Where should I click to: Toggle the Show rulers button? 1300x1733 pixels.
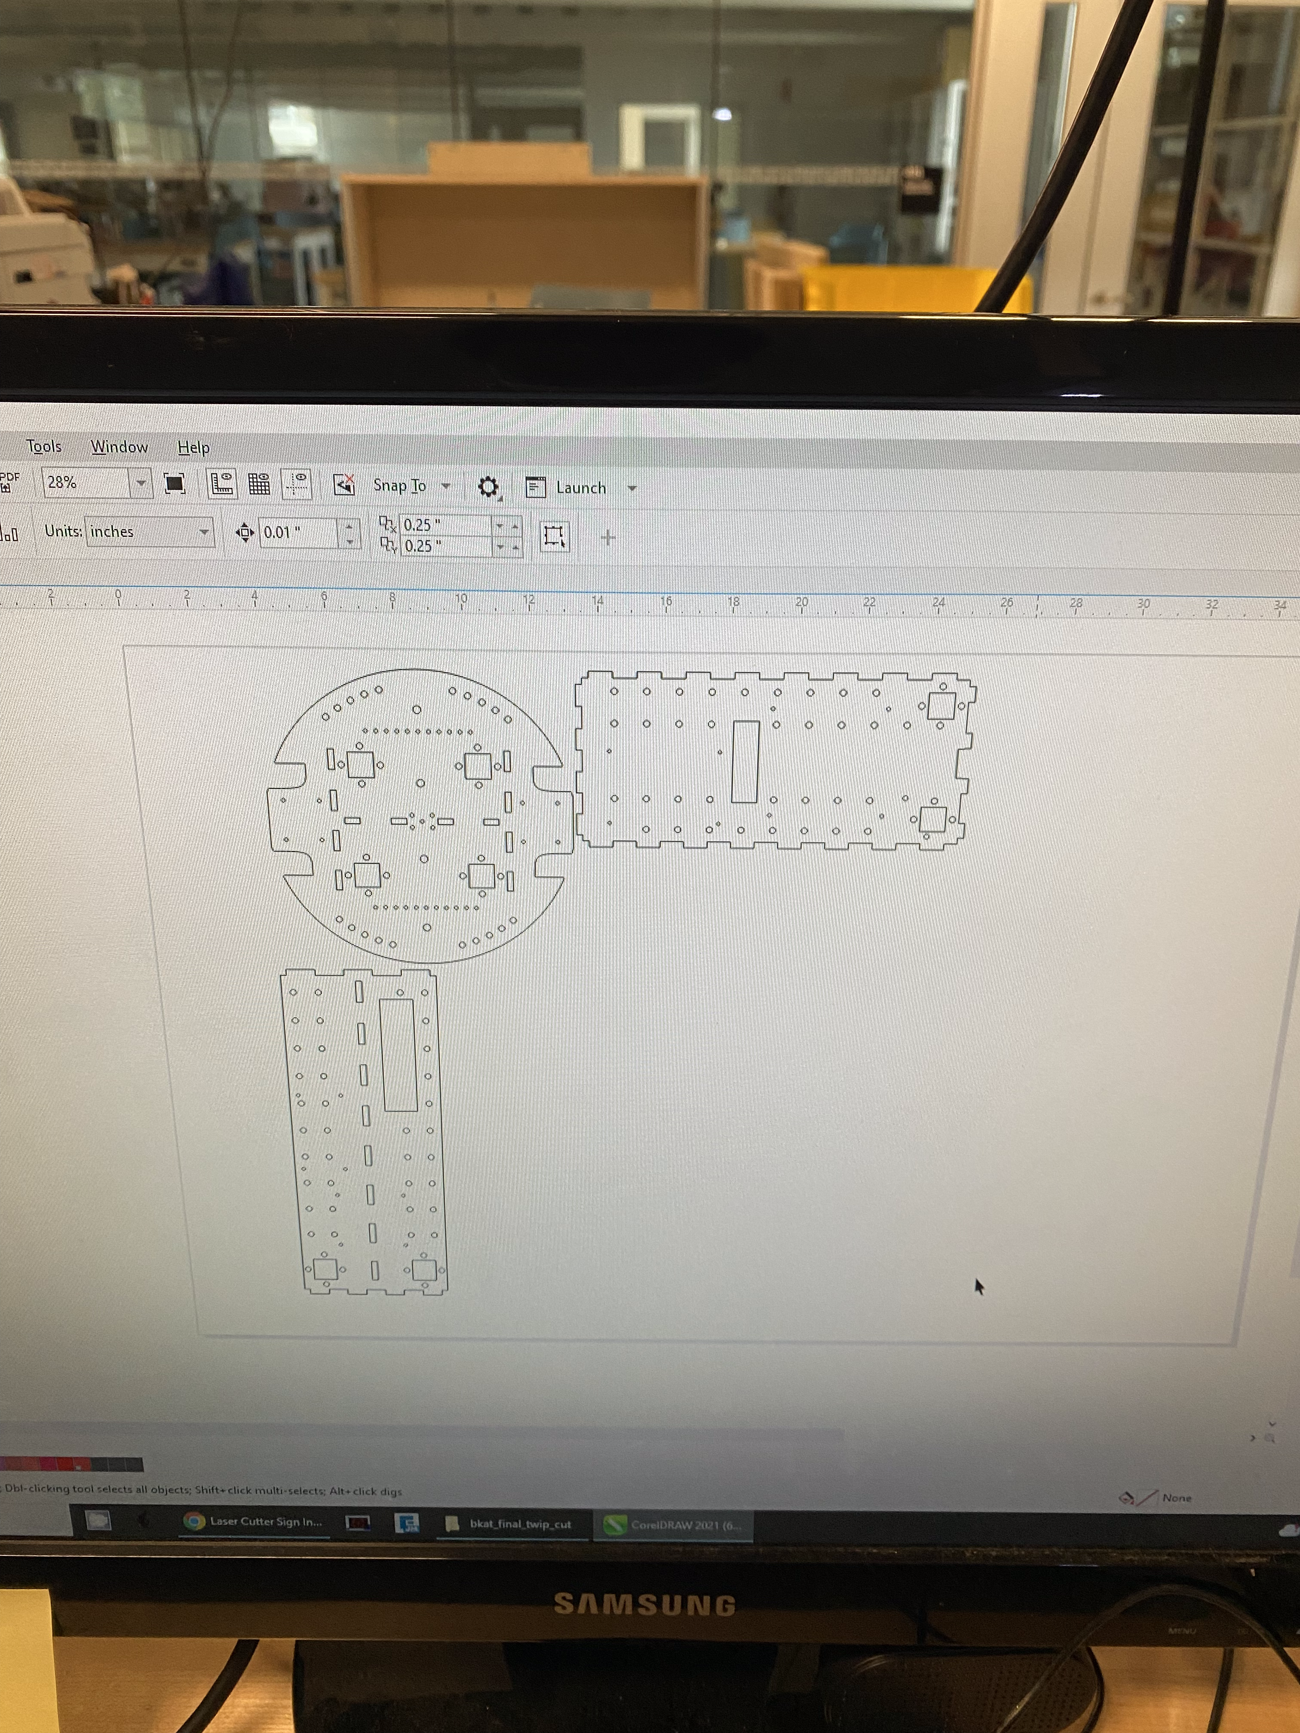pos(222,484)
